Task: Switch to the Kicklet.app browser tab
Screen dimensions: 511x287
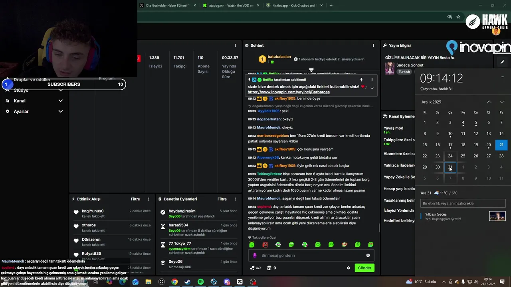Action: [293, 6]
